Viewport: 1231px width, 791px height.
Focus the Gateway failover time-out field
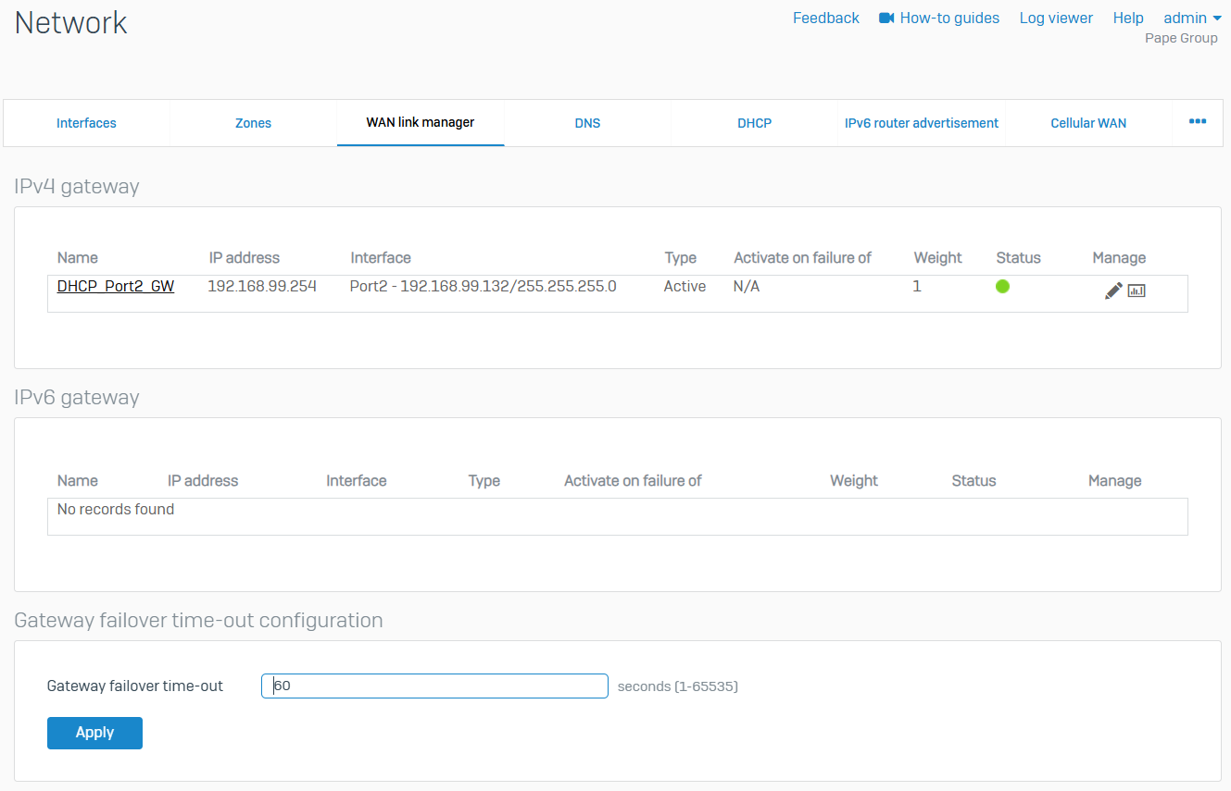[x=434, y=686]
